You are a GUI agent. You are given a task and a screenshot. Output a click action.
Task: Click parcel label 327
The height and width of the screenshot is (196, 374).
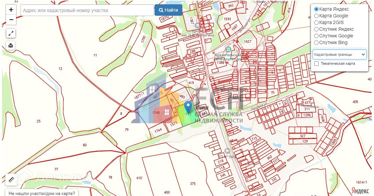[x=303, y=136]
